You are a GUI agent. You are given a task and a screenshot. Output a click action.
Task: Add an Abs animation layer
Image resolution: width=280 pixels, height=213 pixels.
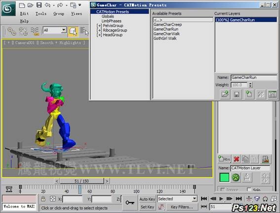pos(224,159)
